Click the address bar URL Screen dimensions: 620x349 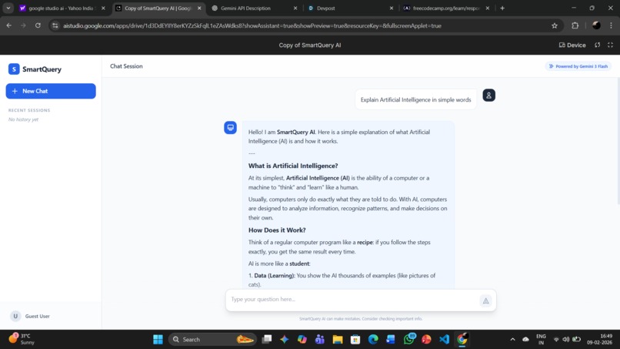(x=252, y=25)
